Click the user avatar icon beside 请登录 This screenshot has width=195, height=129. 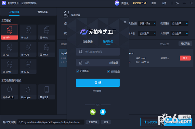coord(117,3)
